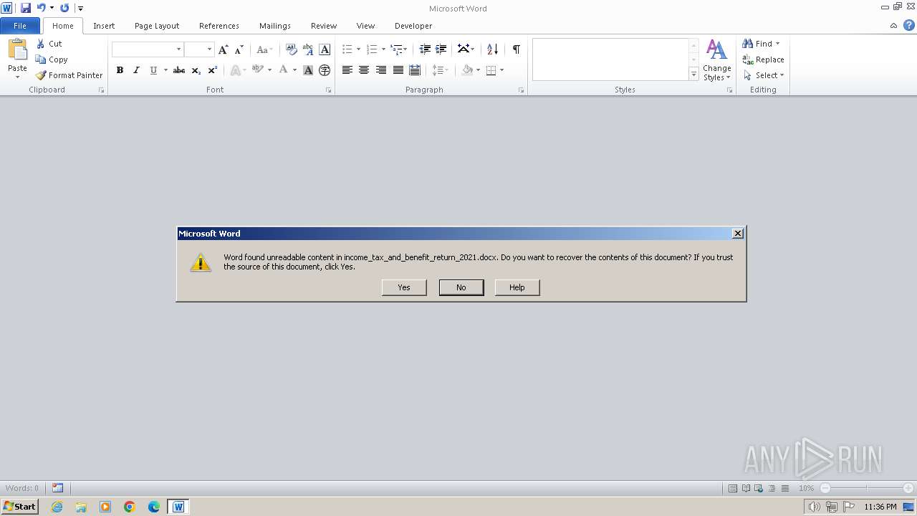Image resolution: width=917 pixels, height=516 pixels.
Task: Click the Text Highlight Color icon
Action: tap(258, 70)
